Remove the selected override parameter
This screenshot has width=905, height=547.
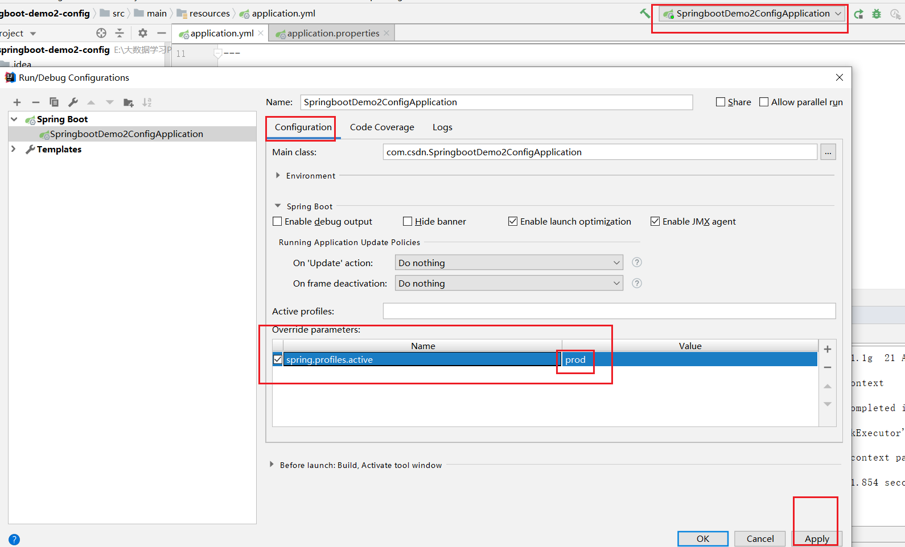(828, 368)
